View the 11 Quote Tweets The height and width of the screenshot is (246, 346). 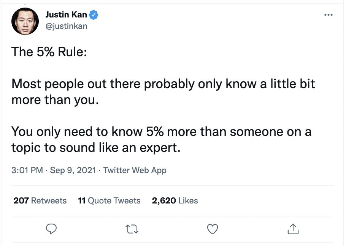(109, 200)
